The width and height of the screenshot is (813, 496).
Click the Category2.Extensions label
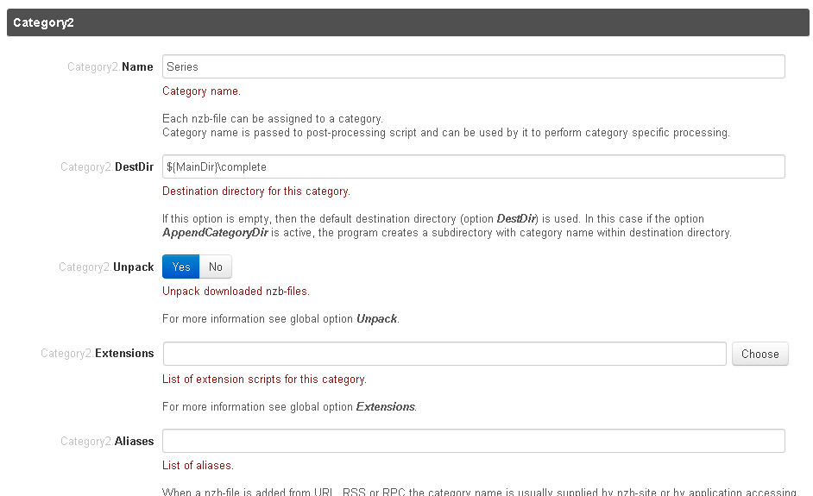[98, 354]
